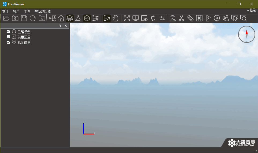This screenshot has height=153, width=258.
Task: Select the 标注信息 tree item
Action: 24,43
